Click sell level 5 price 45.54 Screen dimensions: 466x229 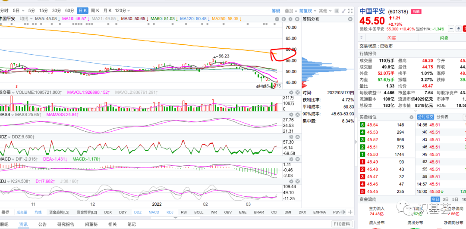click(373, 124)
